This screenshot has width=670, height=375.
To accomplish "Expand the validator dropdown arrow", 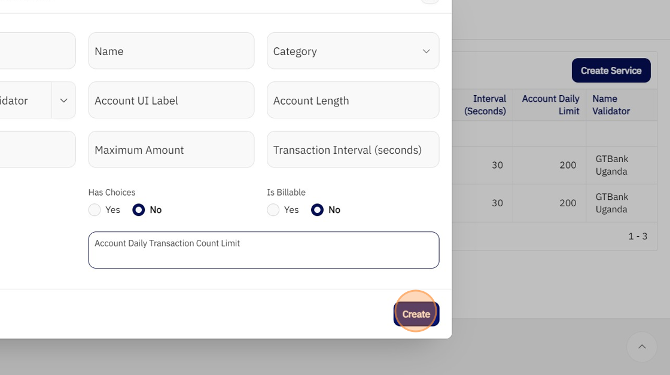I will (x=64, y=100).
